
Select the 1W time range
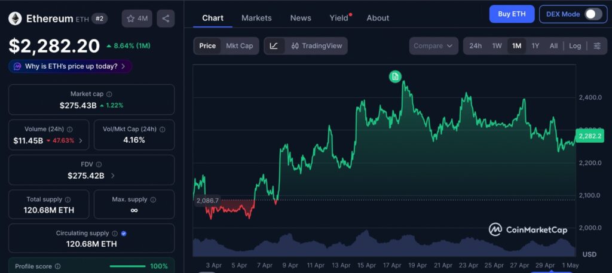click(497, 46)
